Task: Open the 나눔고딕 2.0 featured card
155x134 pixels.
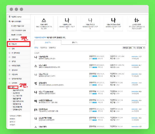Action: (x=90, y=24)
